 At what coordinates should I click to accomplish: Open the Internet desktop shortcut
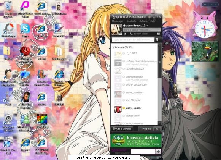tap(25, 144)
